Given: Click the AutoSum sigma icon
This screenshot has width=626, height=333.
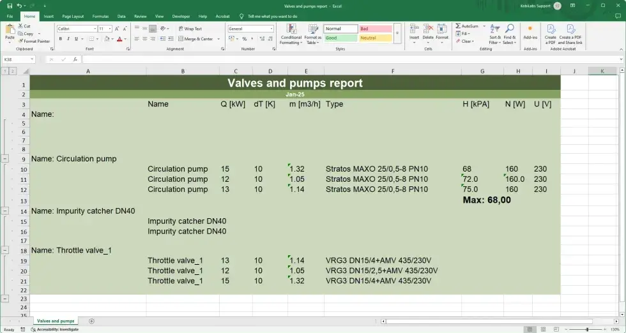Looking at the screenshot, I should pos(459,26).
